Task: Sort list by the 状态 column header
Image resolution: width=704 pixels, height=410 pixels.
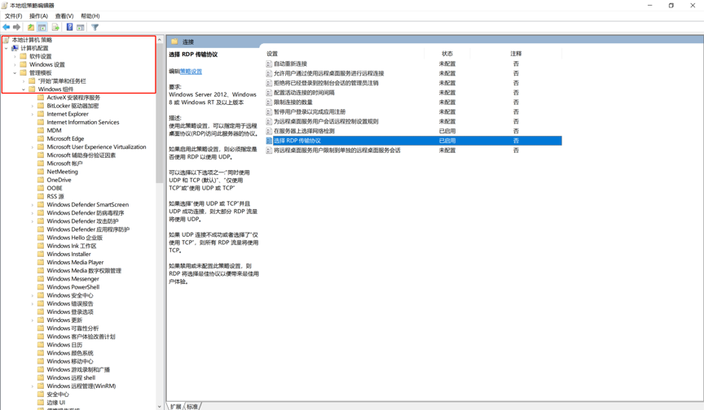Action: [447, 54]
